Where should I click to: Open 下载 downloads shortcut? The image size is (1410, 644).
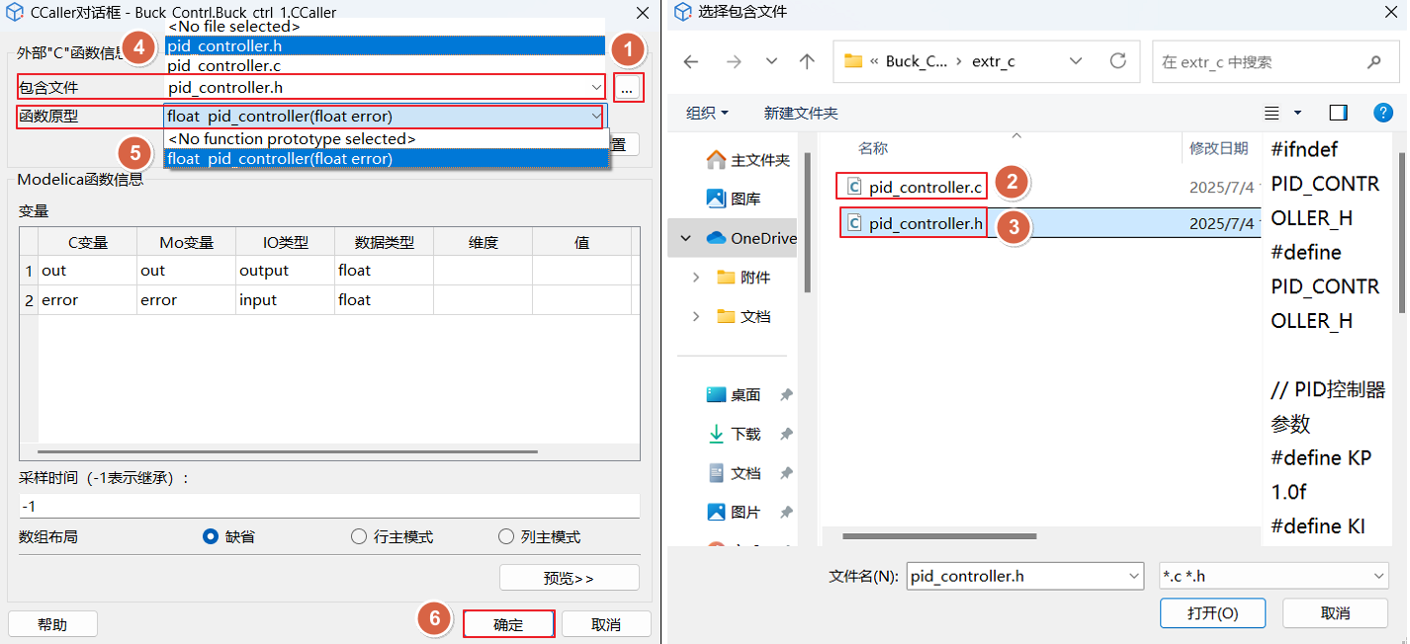734,434
